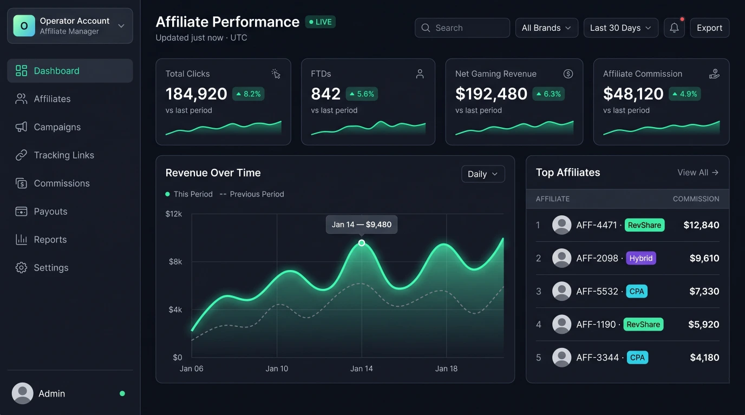Image resolution: width=745 pixels, height=415 pixels.
Task: Click the 5.6% change badge
Action: click(x=362, y=94)
